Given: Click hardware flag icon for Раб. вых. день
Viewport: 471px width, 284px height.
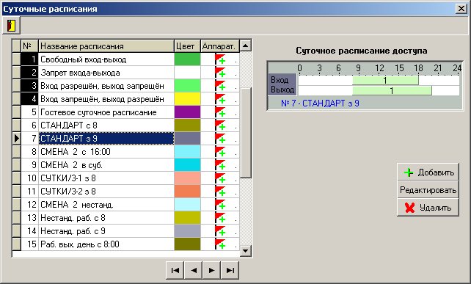Looking at the screenshot, I should (221, 244).
